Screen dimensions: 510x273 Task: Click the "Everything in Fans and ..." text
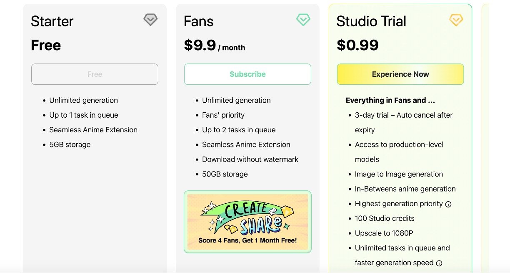390,100
